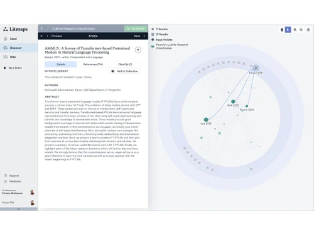This screenshot has height=235, width=314.
Task: Open the user account menu
Action: point(18,202)
